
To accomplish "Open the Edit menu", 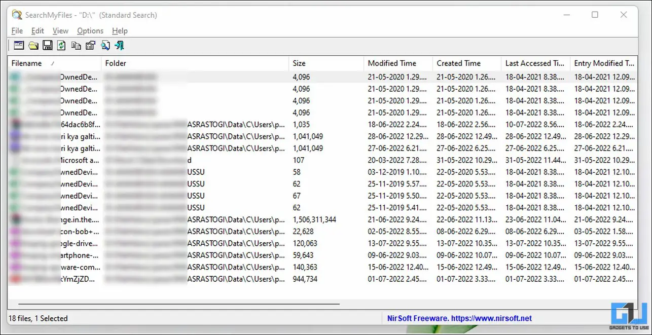I will coord(38,31).
